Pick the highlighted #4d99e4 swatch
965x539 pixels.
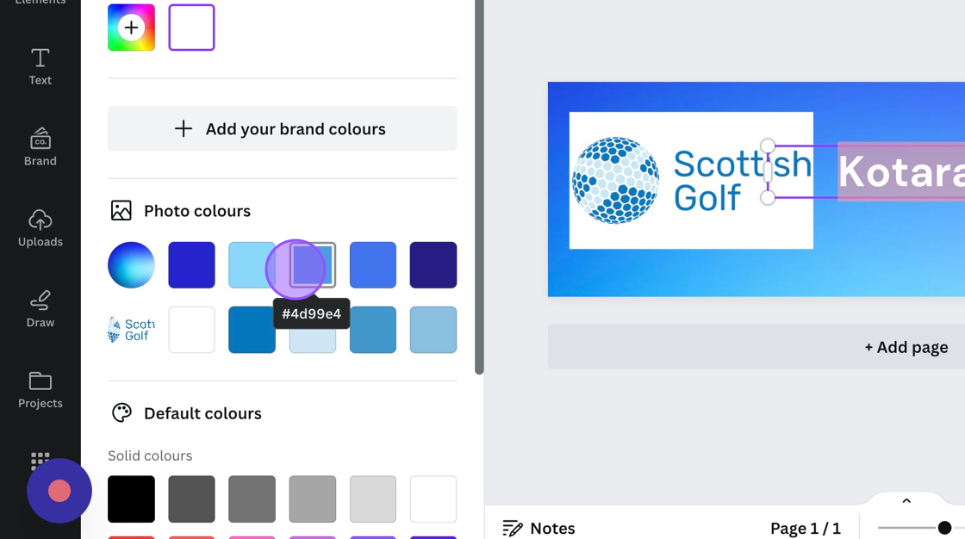(313, 265)
